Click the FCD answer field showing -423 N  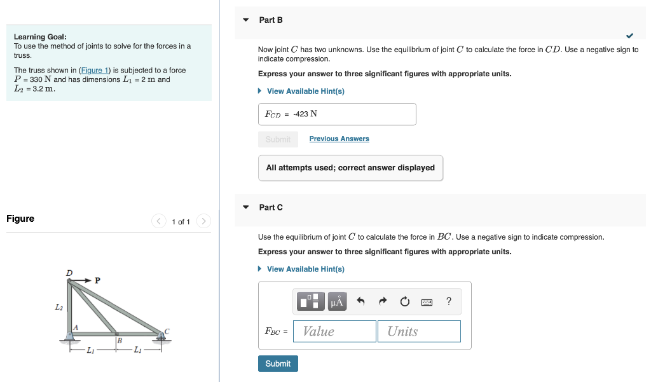[337, 114]
